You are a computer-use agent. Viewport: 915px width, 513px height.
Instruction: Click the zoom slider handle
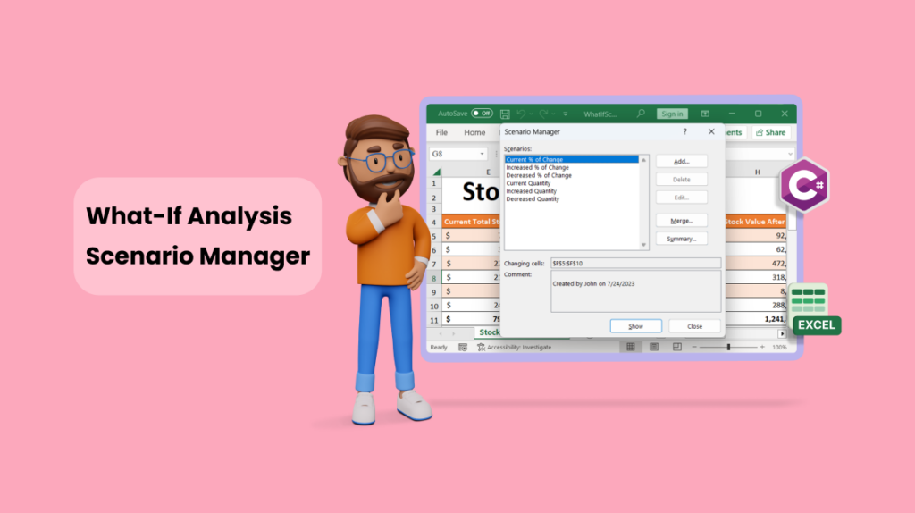click(x=728, y=348)
